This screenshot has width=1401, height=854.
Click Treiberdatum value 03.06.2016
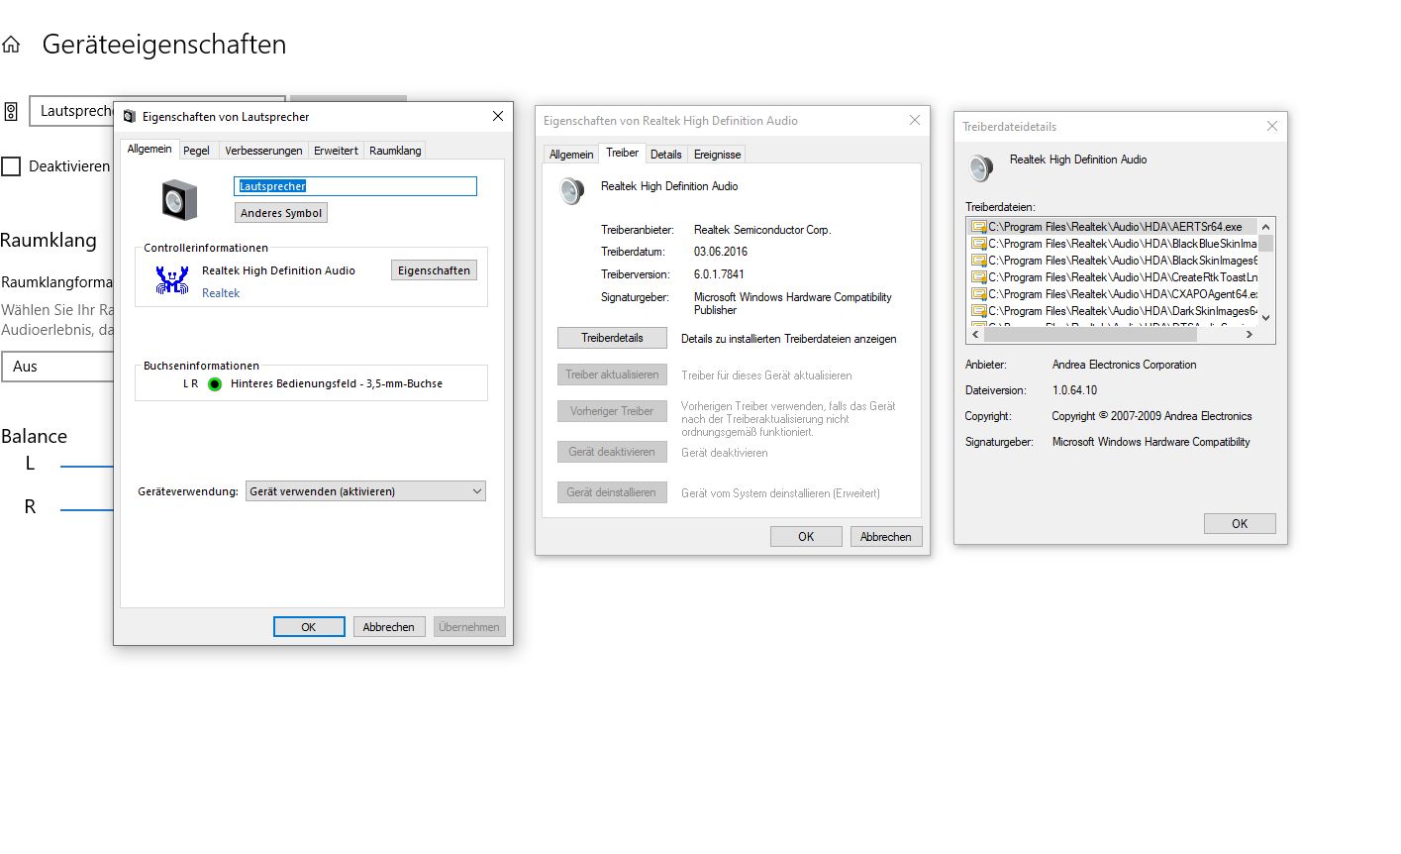tap(721, 252)
